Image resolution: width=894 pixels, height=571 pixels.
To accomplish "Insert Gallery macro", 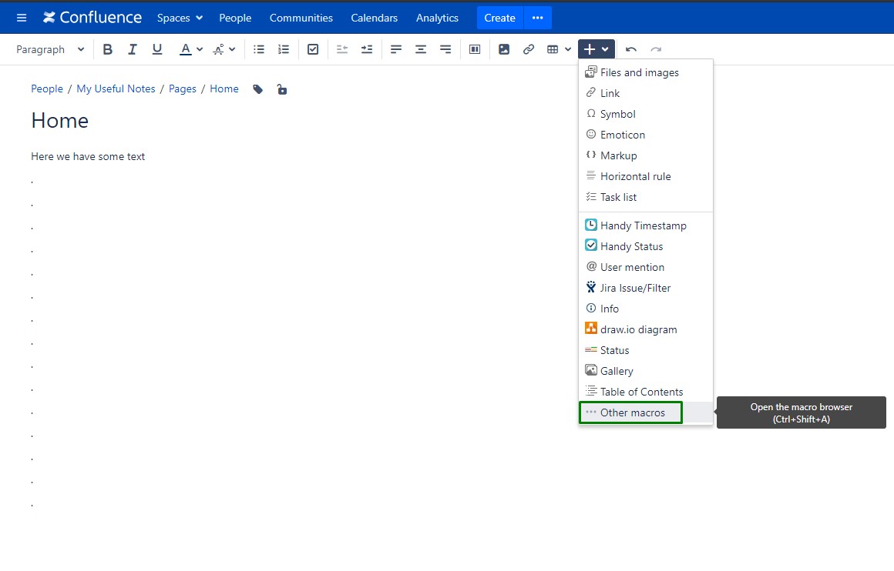I will (x=645, y=371).
